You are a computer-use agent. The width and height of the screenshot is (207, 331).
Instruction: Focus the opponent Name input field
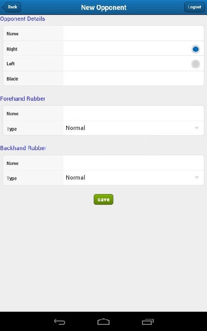133,34
